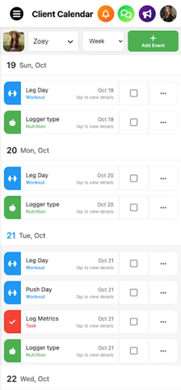Viewport: 181px width, 390px height.
Task: Expand the Zoey client dropdown
Action: point(53,41)
